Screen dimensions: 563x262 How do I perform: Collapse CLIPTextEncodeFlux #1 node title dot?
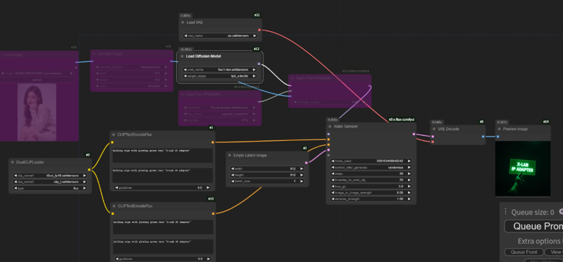[x=114, y=135]
